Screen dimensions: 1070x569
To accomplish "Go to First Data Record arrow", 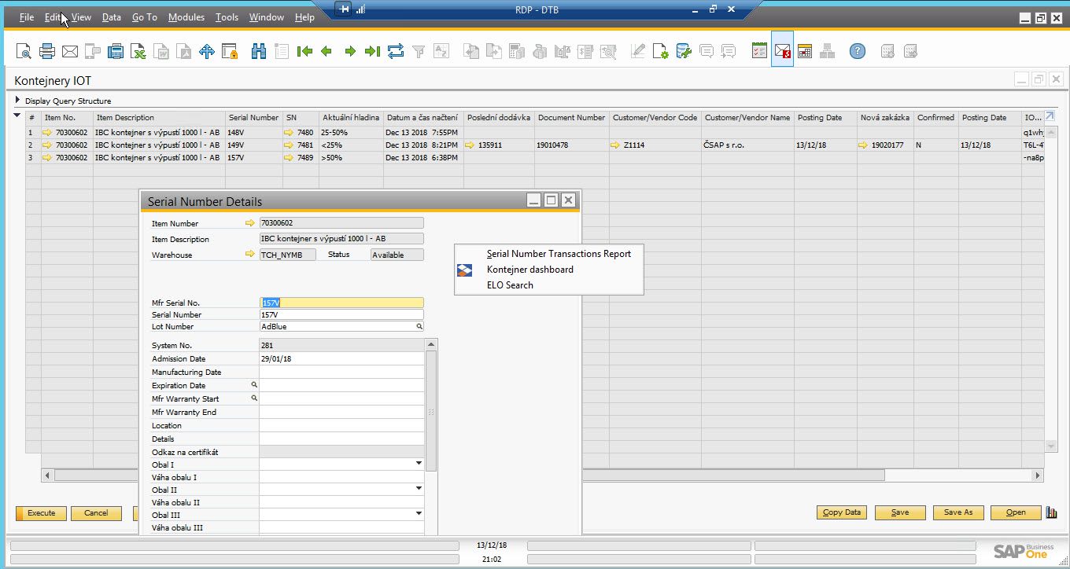I will point(304,52).
